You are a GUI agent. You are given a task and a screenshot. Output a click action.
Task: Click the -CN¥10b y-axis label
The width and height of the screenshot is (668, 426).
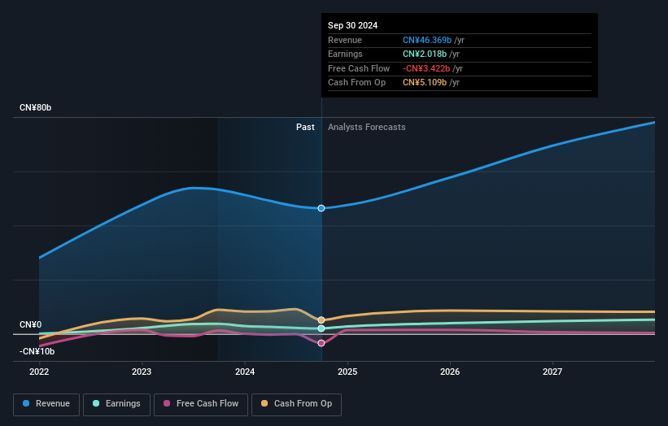click(37, 351)
